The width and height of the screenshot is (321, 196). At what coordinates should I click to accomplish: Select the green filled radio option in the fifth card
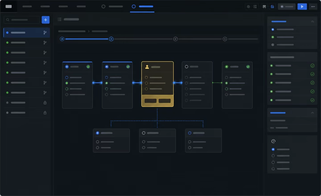(x=226, y=83)
